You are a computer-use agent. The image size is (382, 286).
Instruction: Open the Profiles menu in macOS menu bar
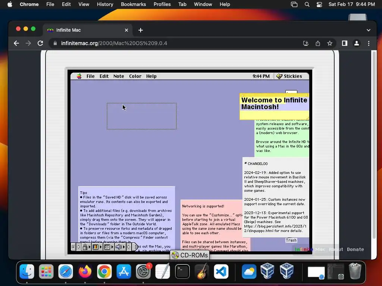[162, 4]
